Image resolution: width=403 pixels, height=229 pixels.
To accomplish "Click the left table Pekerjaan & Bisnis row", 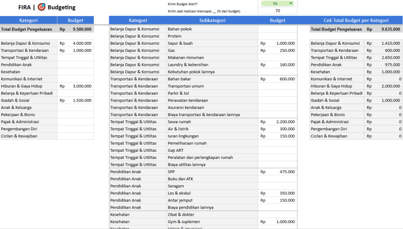I will [28, 115].
